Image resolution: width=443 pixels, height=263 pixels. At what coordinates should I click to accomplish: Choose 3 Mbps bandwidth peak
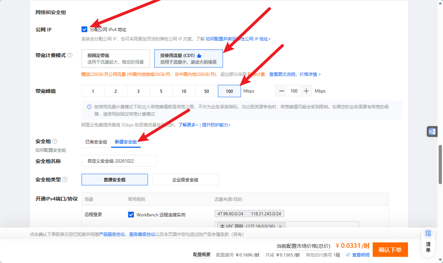(x=139, y=91)
